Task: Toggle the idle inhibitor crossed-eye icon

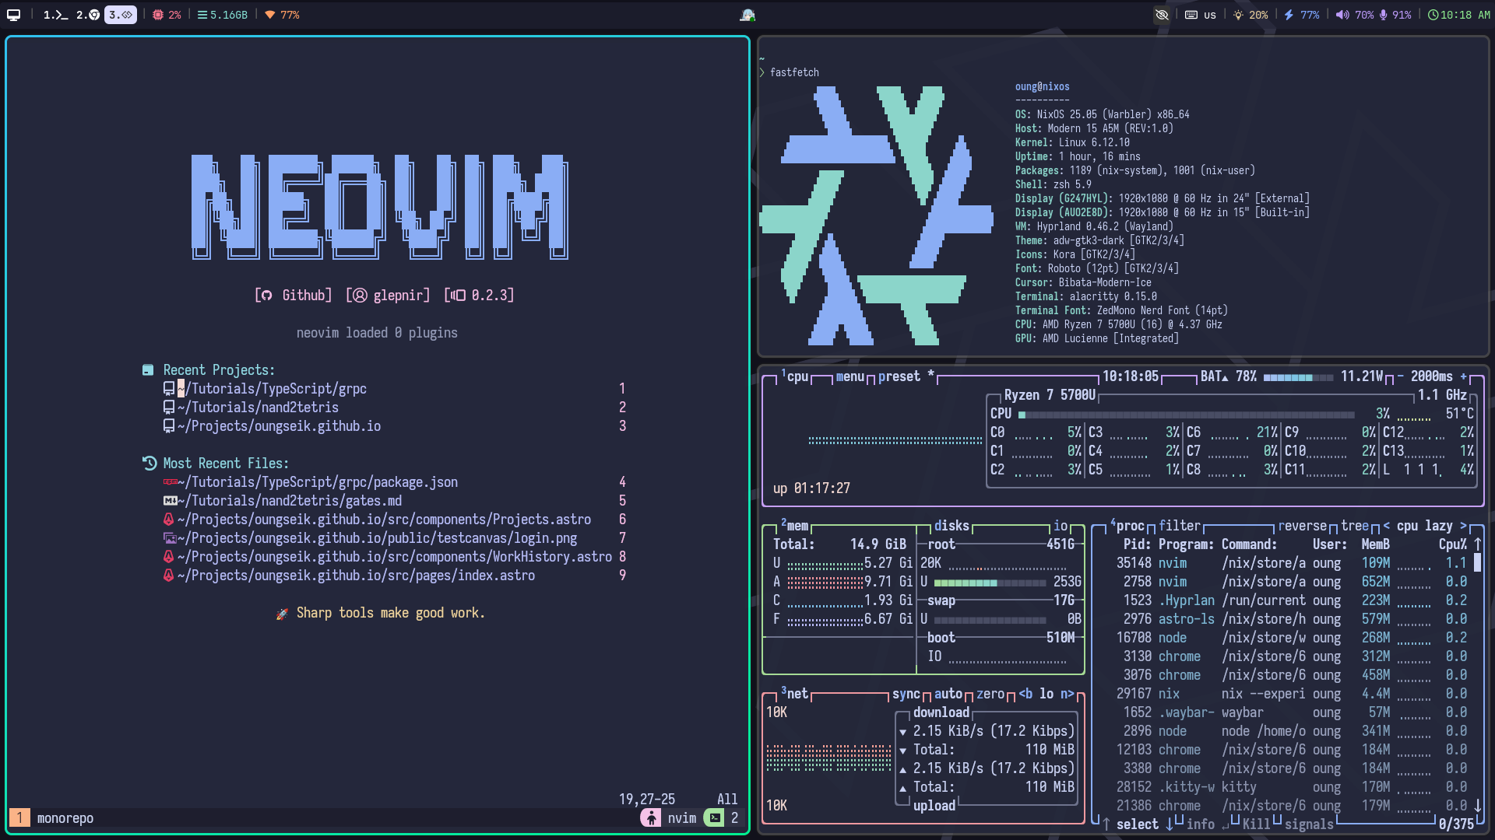Action: tap(1162, 14)
